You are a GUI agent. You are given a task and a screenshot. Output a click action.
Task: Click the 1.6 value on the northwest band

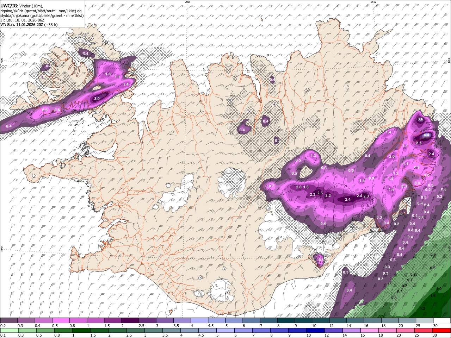(108, 74)
